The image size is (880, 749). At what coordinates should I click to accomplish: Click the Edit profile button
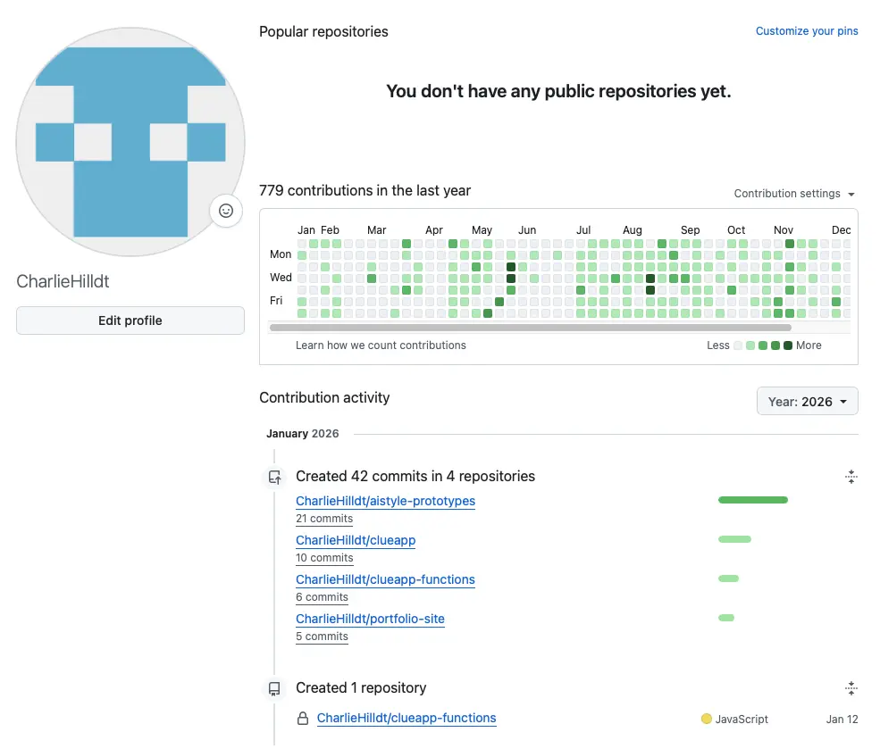[130, 320]
